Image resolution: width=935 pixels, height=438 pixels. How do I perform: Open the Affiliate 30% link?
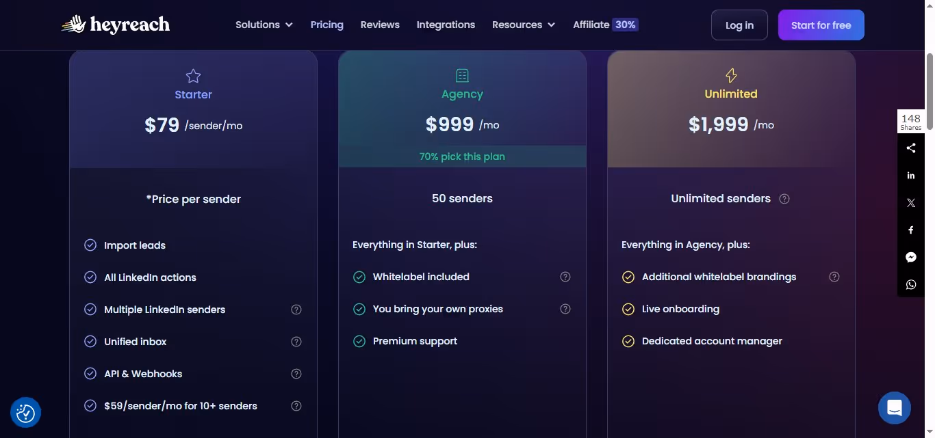(605, 25)
